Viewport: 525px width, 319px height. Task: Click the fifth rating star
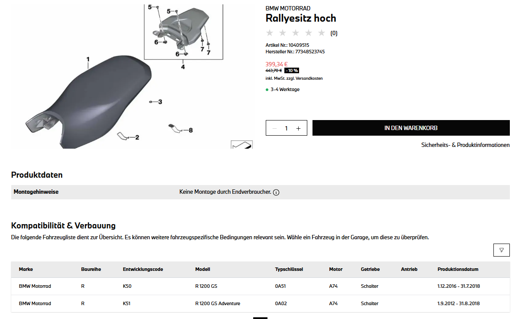321,33
